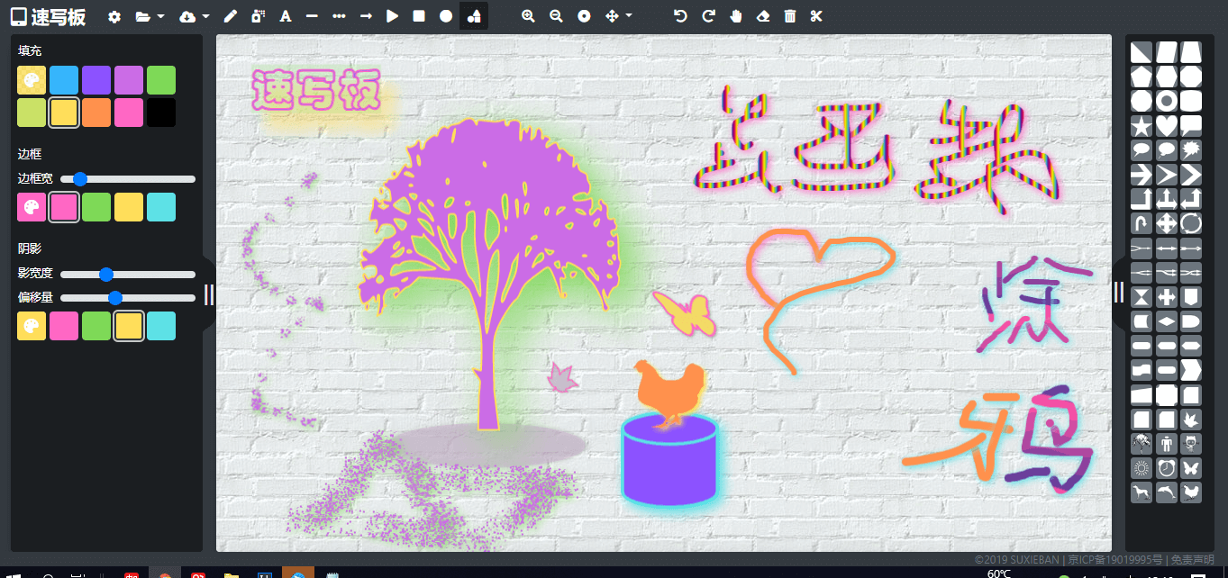Collapse the left panel handle

pyautogui.click(x=209, y=294)
